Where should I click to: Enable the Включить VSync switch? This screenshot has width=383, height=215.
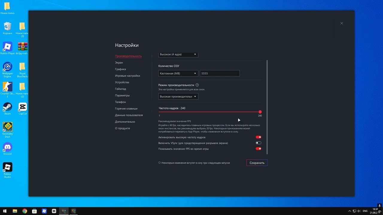[259, 143]
